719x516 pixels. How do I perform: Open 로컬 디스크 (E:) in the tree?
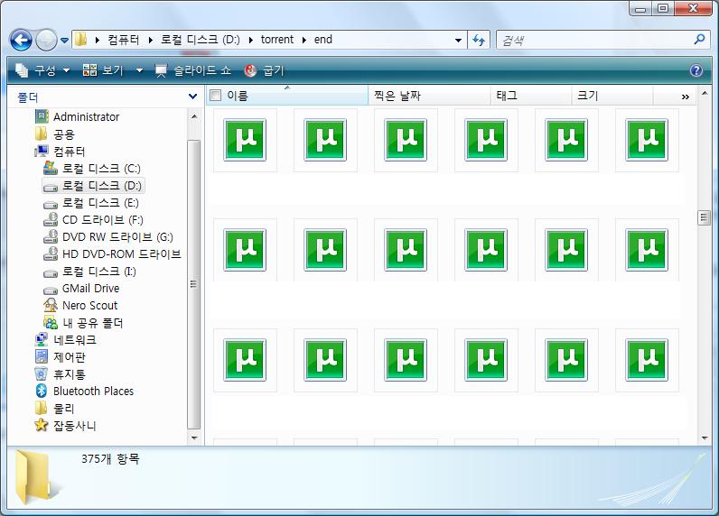click(x=91, y=202)
